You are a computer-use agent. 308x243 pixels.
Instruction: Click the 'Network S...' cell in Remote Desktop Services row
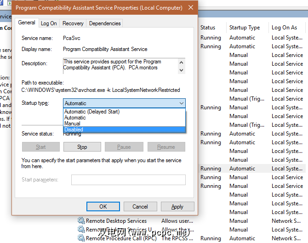286,221
